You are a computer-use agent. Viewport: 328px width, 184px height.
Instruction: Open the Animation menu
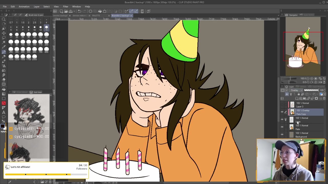(24, 6)
